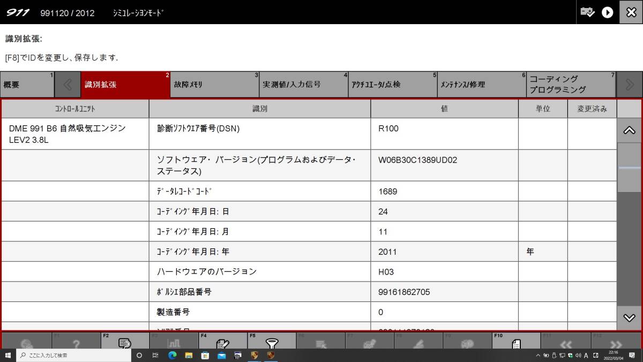Click the Cortana circle icon
The image size is (643, 362).
point(139,356)
